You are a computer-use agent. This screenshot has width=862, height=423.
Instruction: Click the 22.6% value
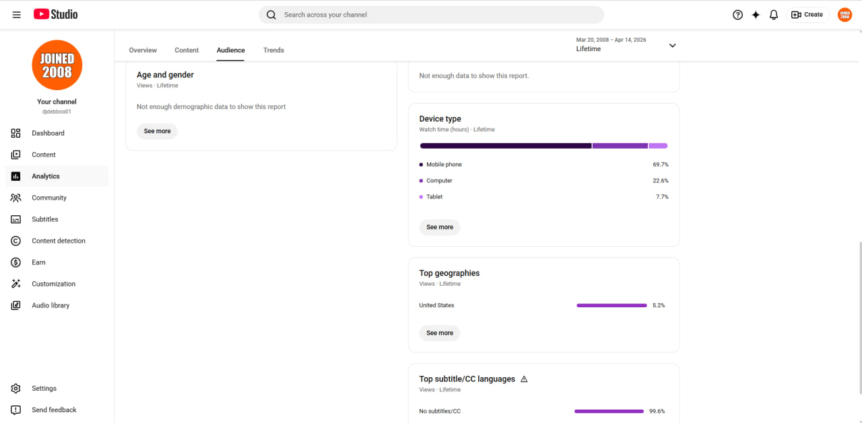(x=661, y=181)
